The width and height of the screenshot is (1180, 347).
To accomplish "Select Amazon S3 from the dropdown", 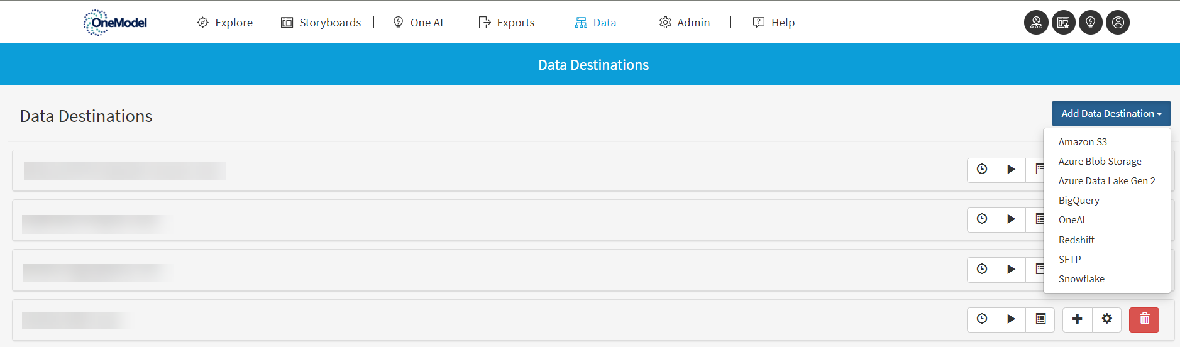I will 1082,142.
